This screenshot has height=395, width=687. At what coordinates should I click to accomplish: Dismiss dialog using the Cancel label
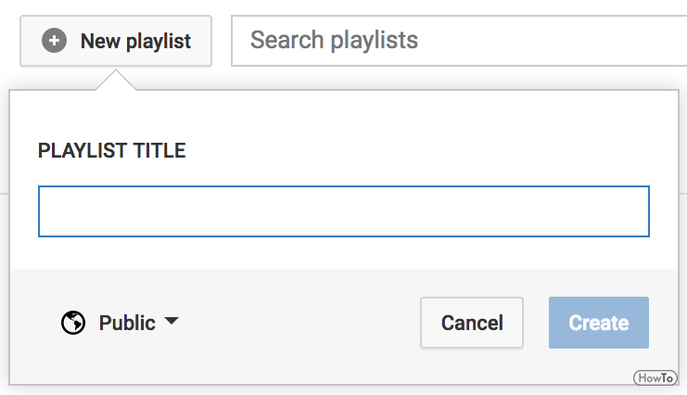472,323
